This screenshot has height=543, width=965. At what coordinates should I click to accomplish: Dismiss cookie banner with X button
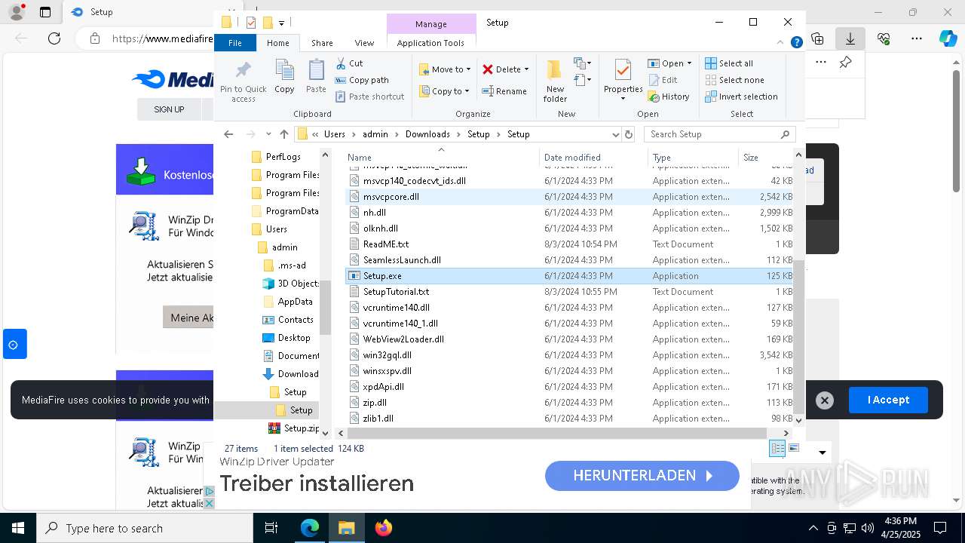coord(825,400)
